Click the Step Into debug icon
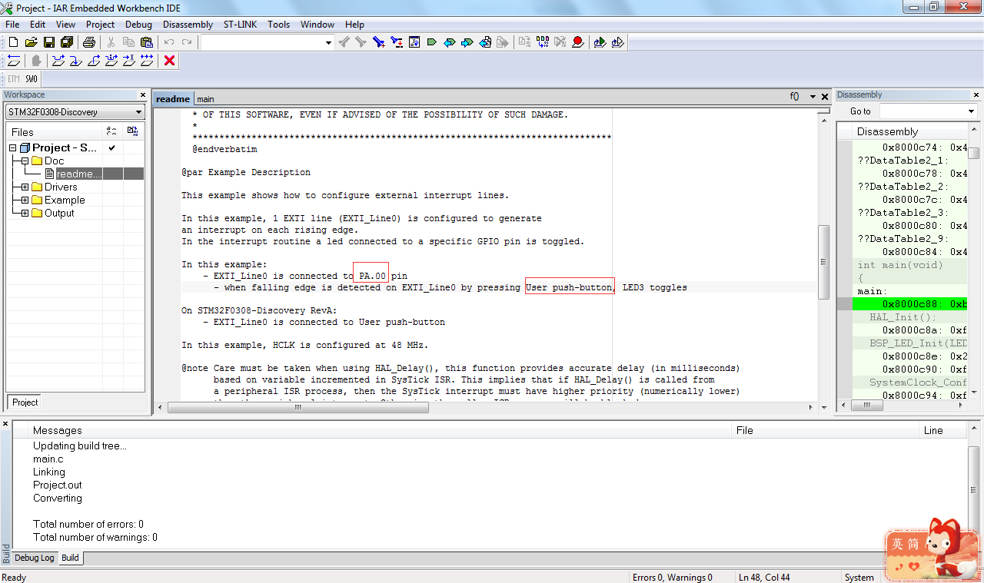 pyautogui.click(x=76, y=61)
